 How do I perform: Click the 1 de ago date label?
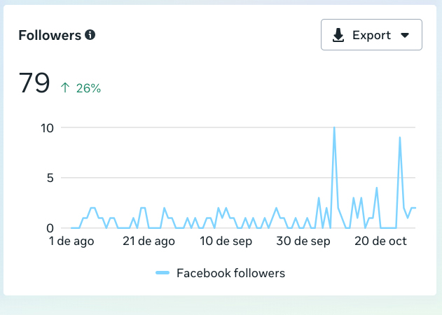(x=71, y=241)
